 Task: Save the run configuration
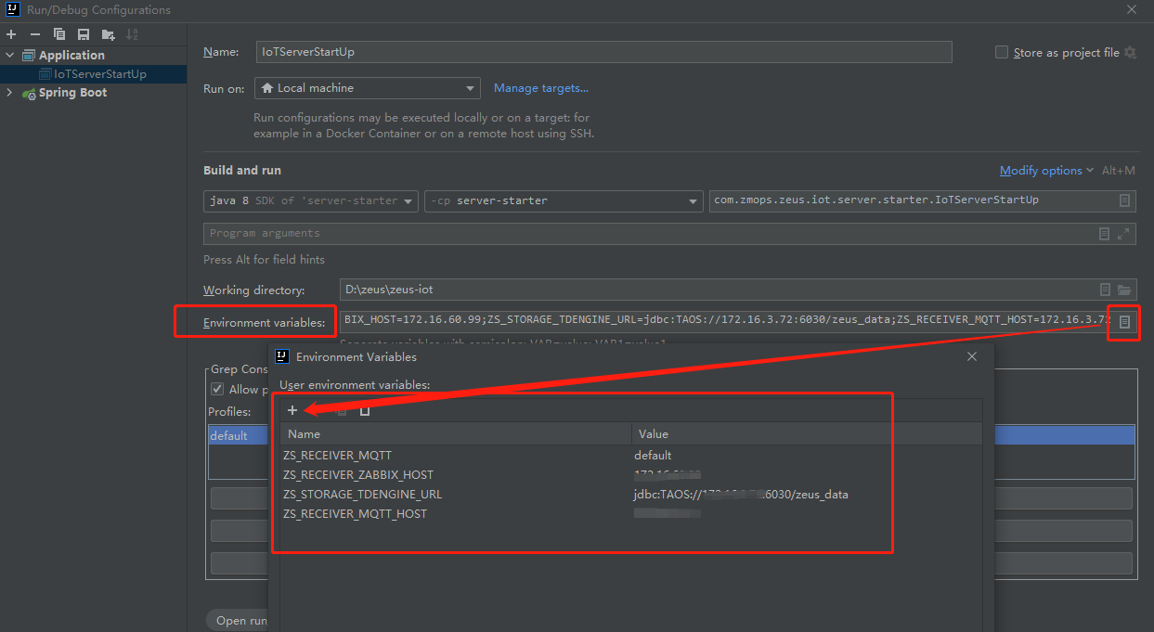(84, 34)
